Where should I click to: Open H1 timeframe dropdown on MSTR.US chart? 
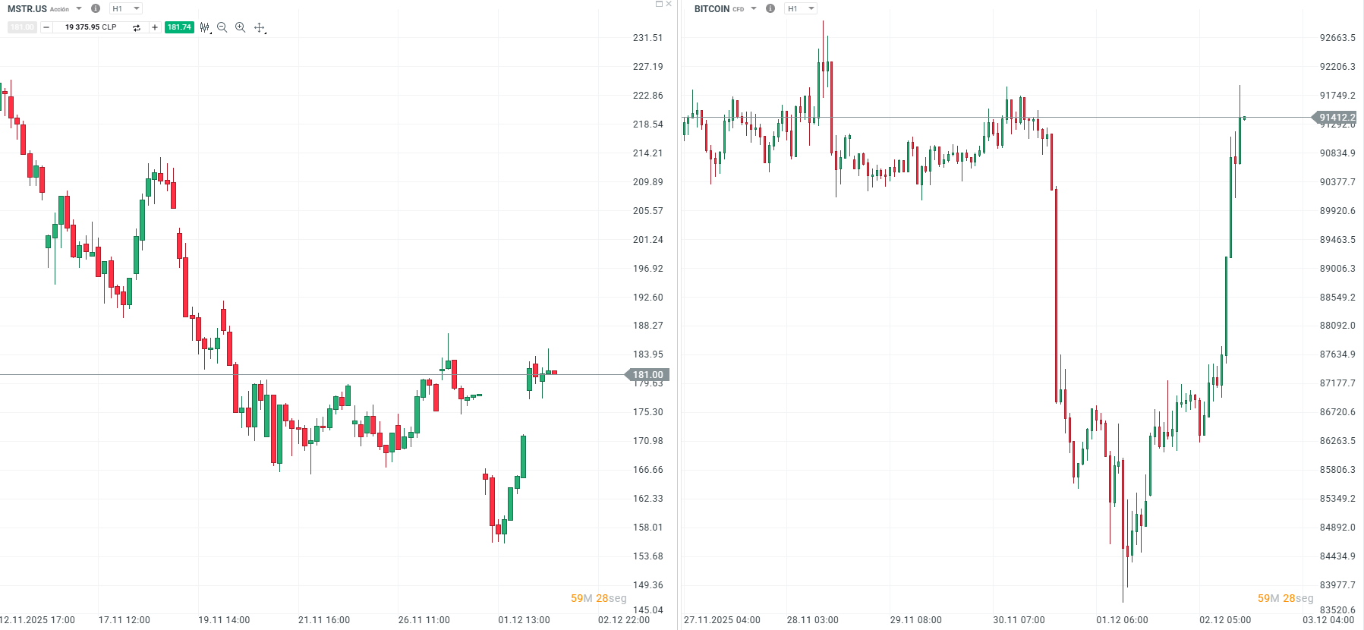126,8
